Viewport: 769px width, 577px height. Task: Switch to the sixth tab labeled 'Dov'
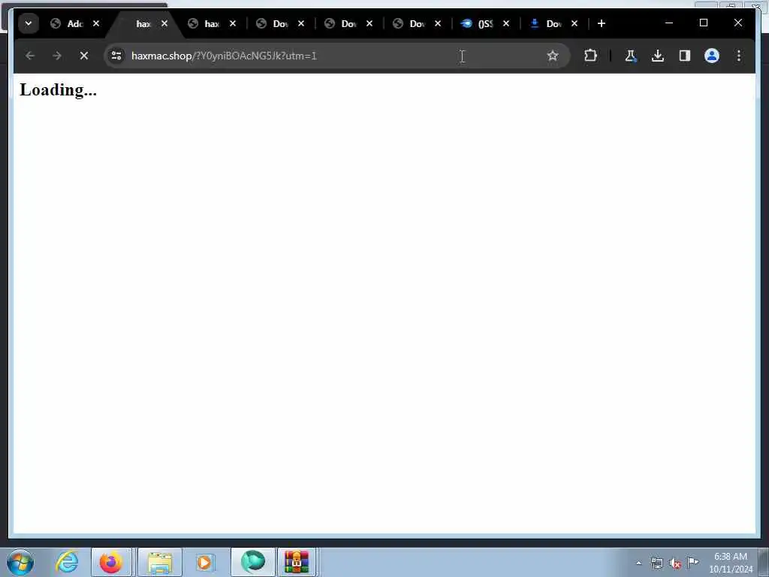pyautogui.click(x=409, y=23)
